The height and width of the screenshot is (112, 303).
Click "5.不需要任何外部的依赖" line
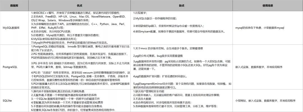67,106
